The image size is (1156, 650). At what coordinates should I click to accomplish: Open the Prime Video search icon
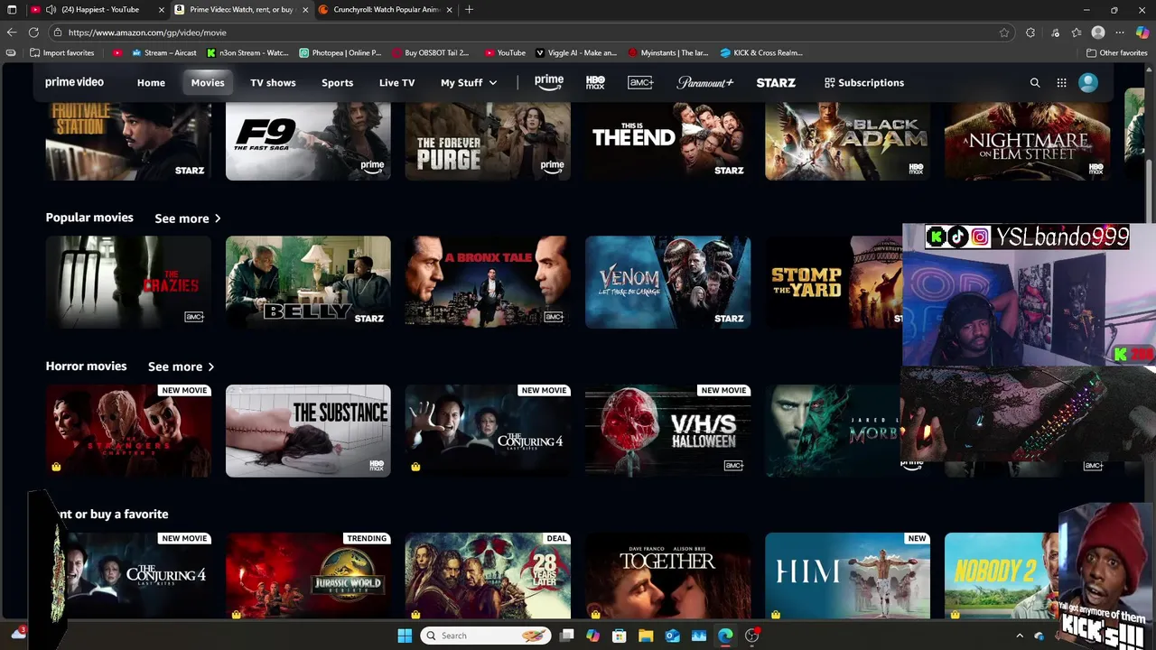(1035, 83)
